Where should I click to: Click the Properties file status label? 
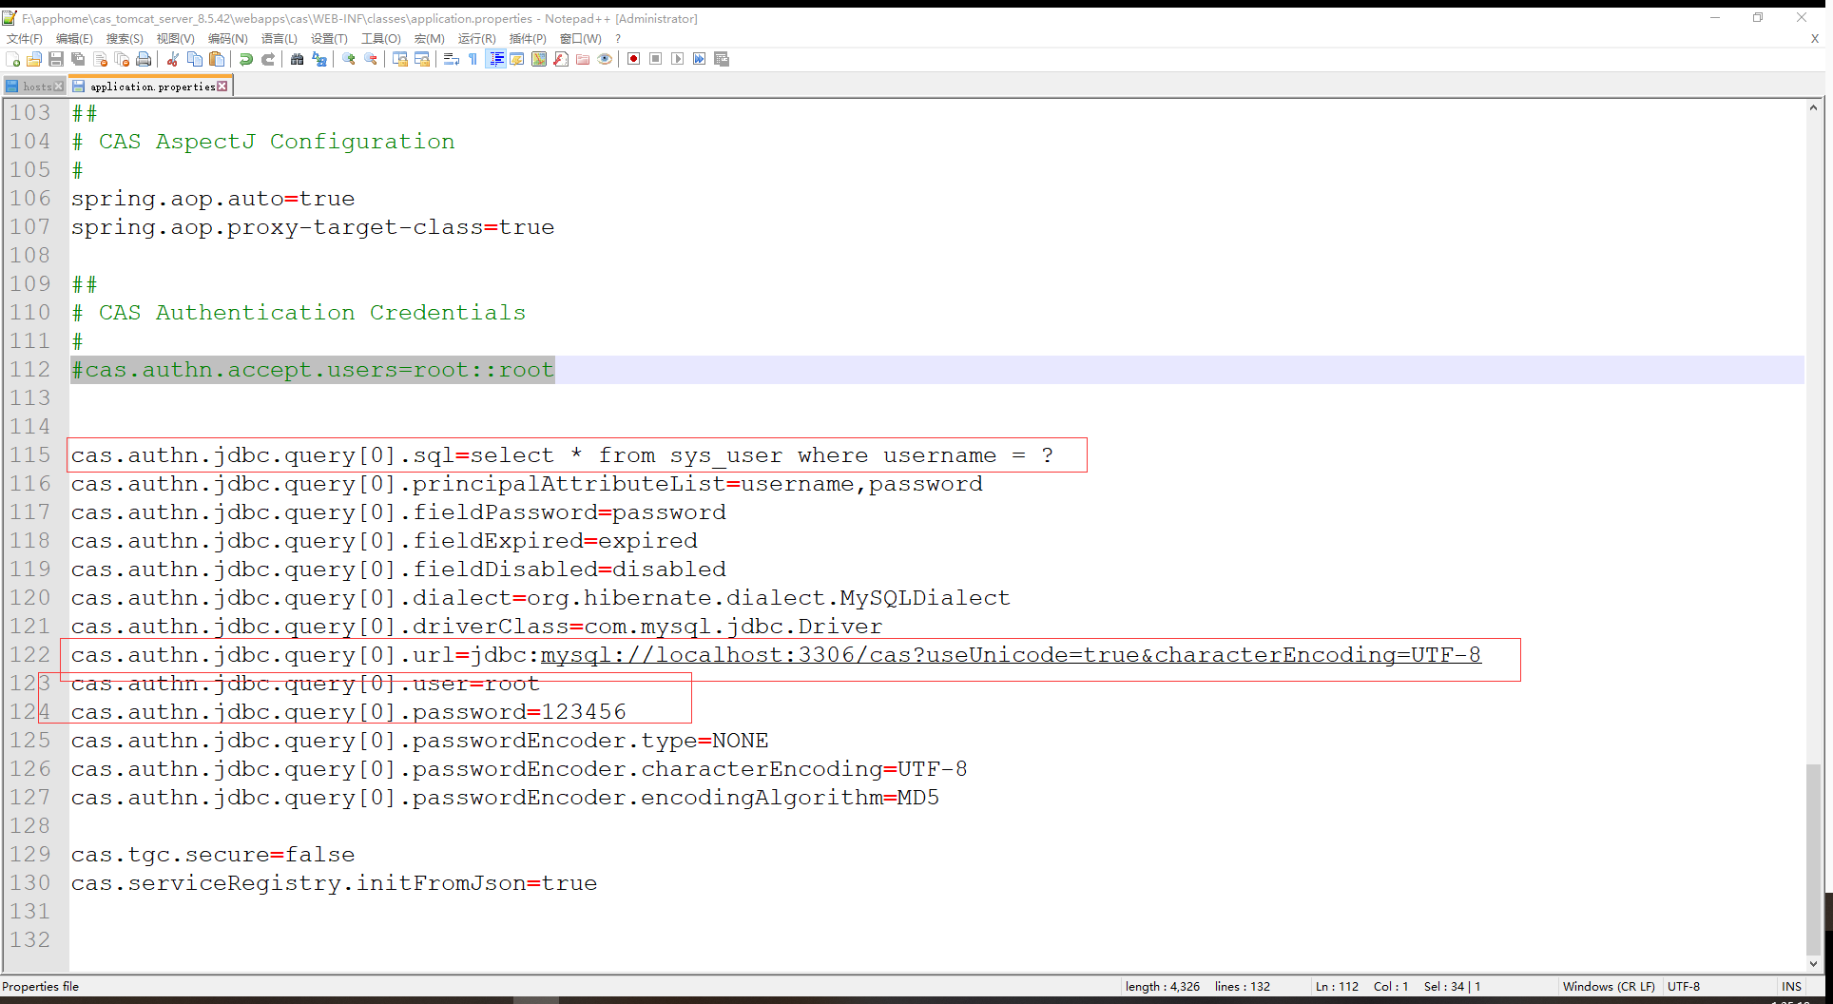click(x=41, y=986)
